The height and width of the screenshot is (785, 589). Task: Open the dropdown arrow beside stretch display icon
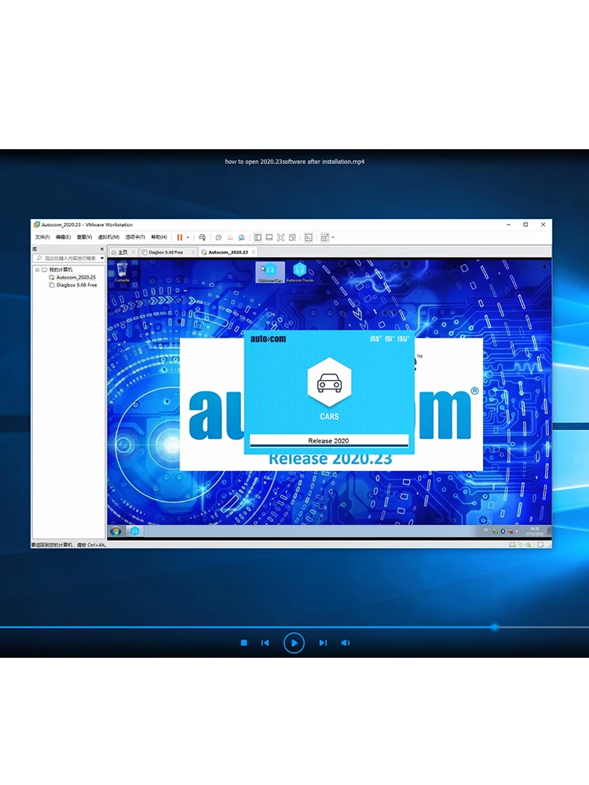coord(333,237)
